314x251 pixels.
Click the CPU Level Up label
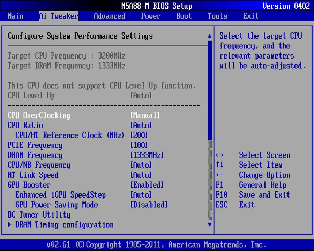click(31, 96)
